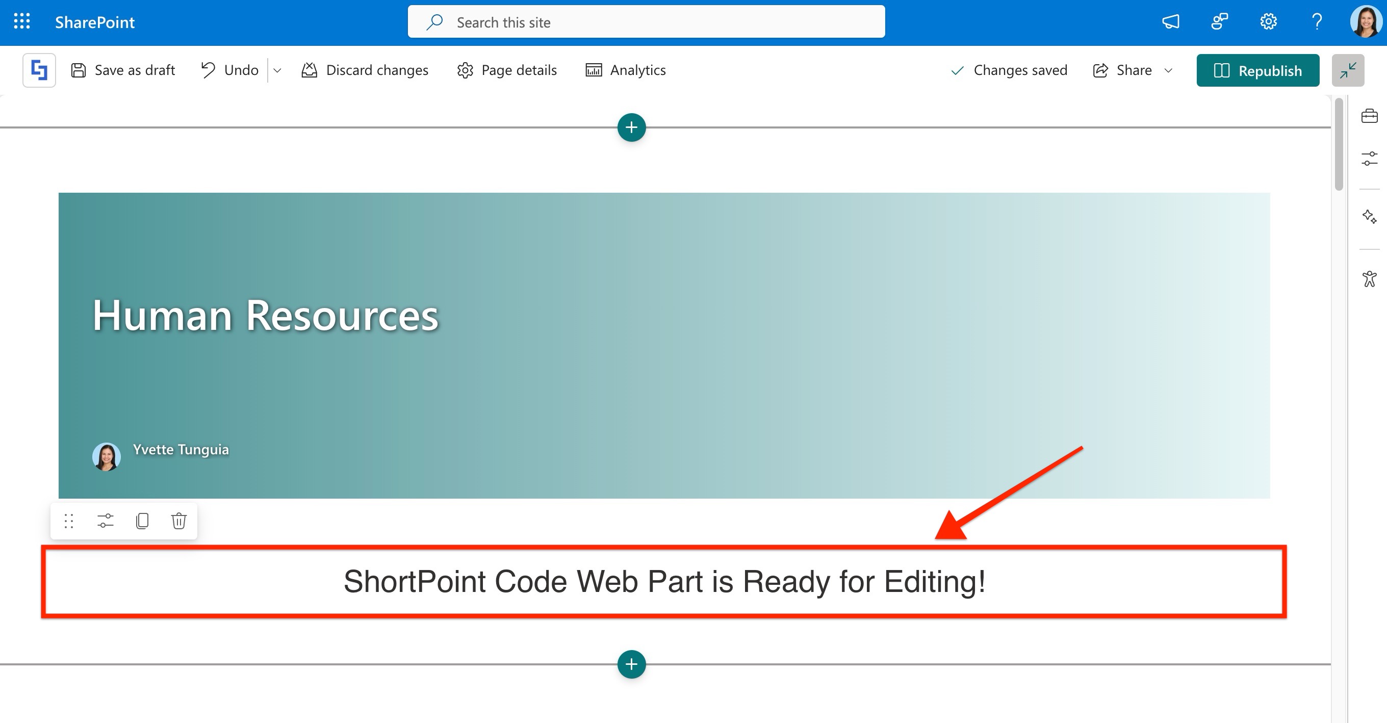The width and height of the screenshot is (1387, 723).
Task: Click the move web part drag handle
Action: tap(69, 521)
